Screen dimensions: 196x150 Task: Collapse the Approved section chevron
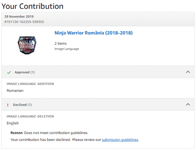click(188, 72)
